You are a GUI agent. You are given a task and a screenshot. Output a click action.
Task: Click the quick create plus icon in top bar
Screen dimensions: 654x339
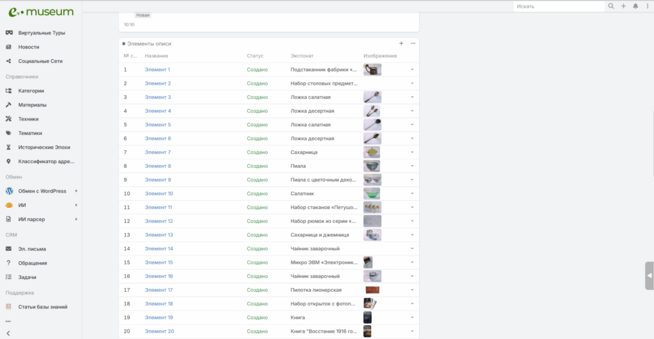(x=623, y=6)
